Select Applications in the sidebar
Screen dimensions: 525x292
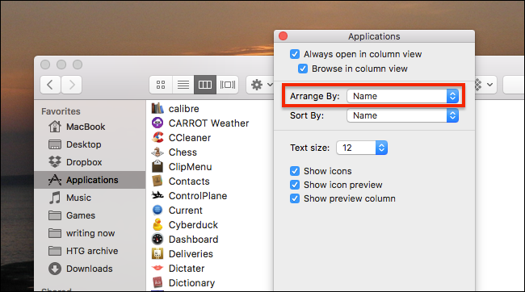tap(90, 180)
